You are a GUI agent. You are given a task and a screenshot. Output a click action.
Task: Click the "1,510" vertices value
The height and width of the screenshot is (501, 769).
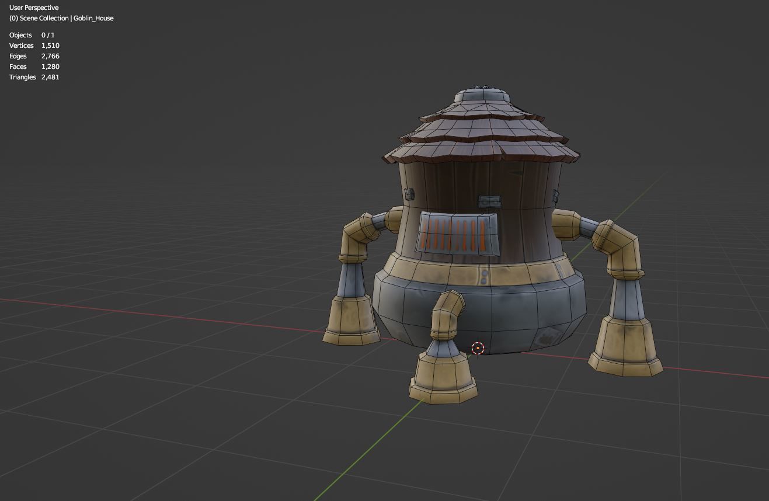coord(50,46)
